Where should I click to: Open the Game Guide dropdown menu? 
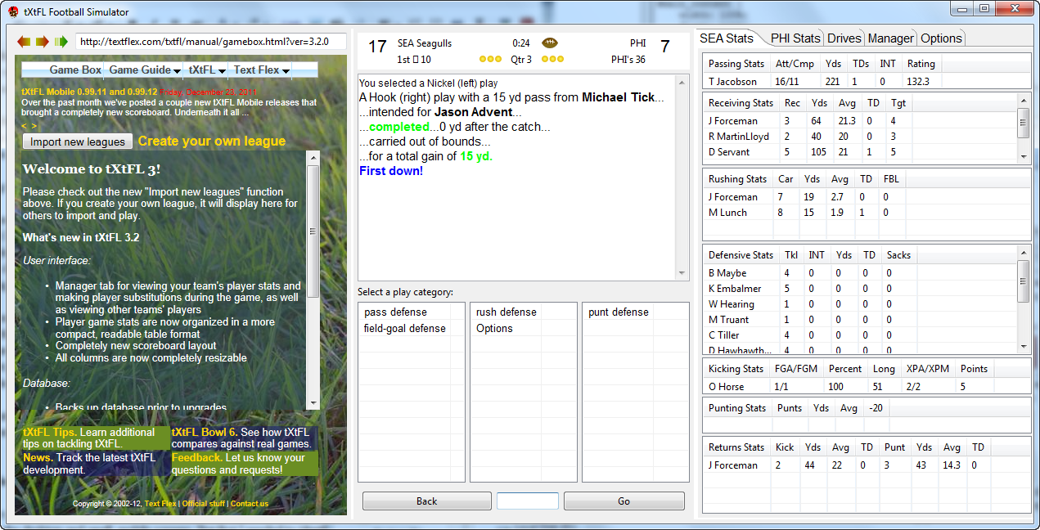144,70
